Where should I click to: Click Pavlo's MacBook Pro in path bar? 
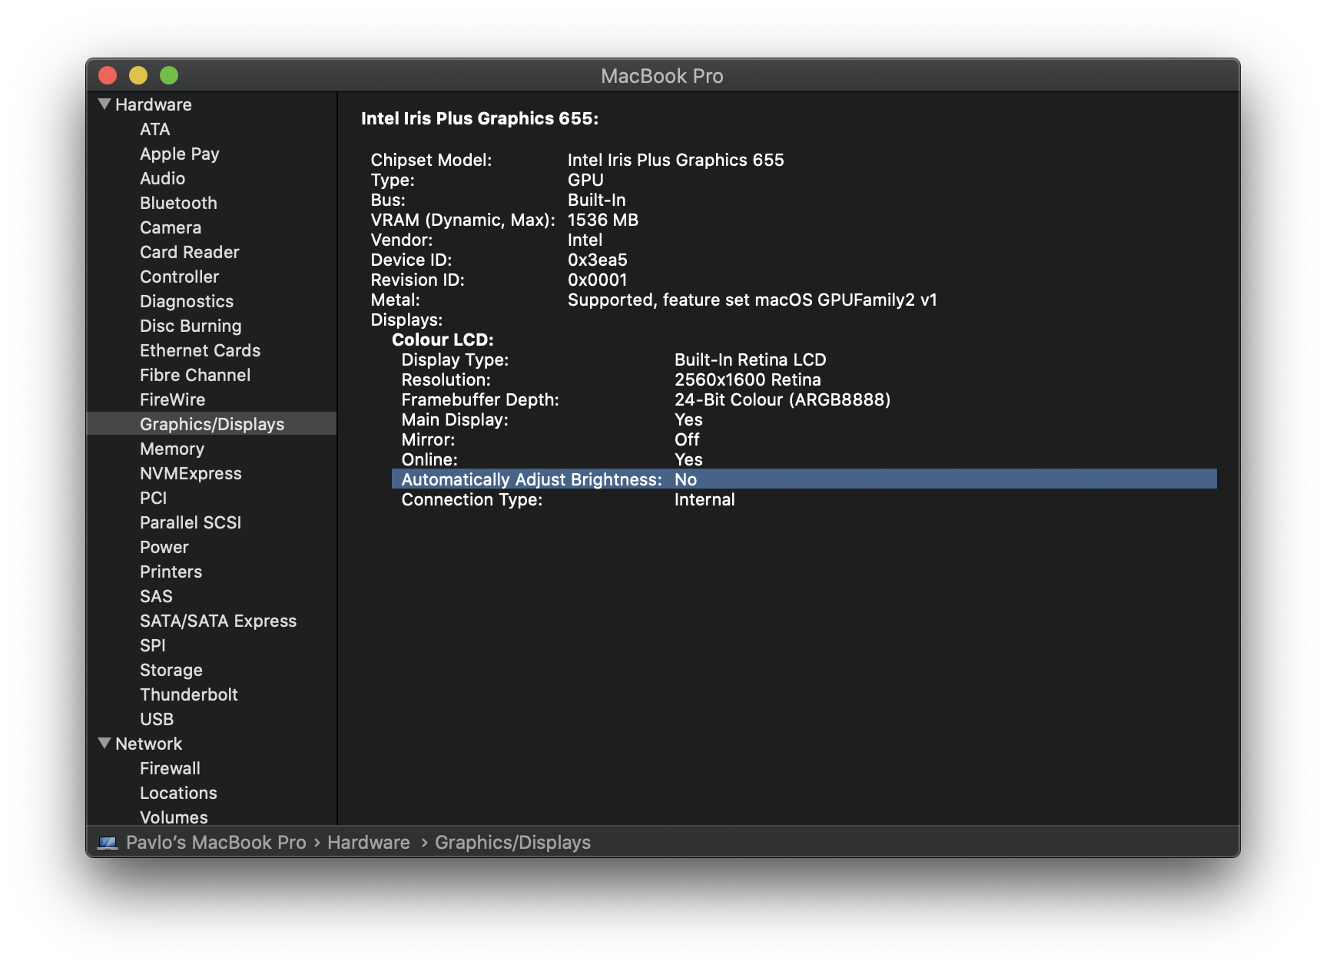point(216,843)
